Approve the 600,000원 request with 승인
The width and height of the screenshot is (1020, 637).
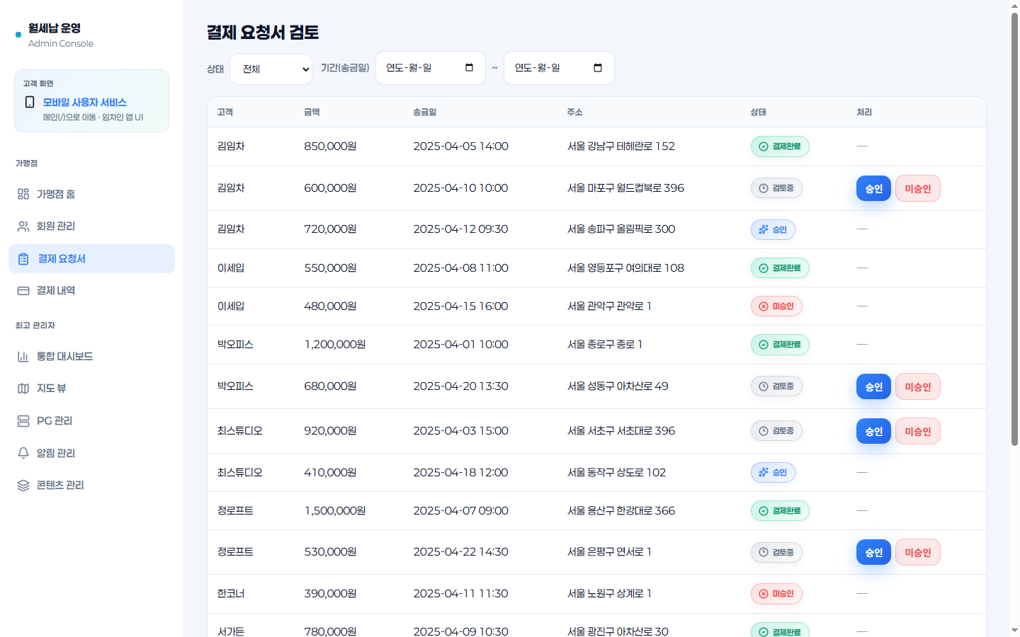(873, 188)
